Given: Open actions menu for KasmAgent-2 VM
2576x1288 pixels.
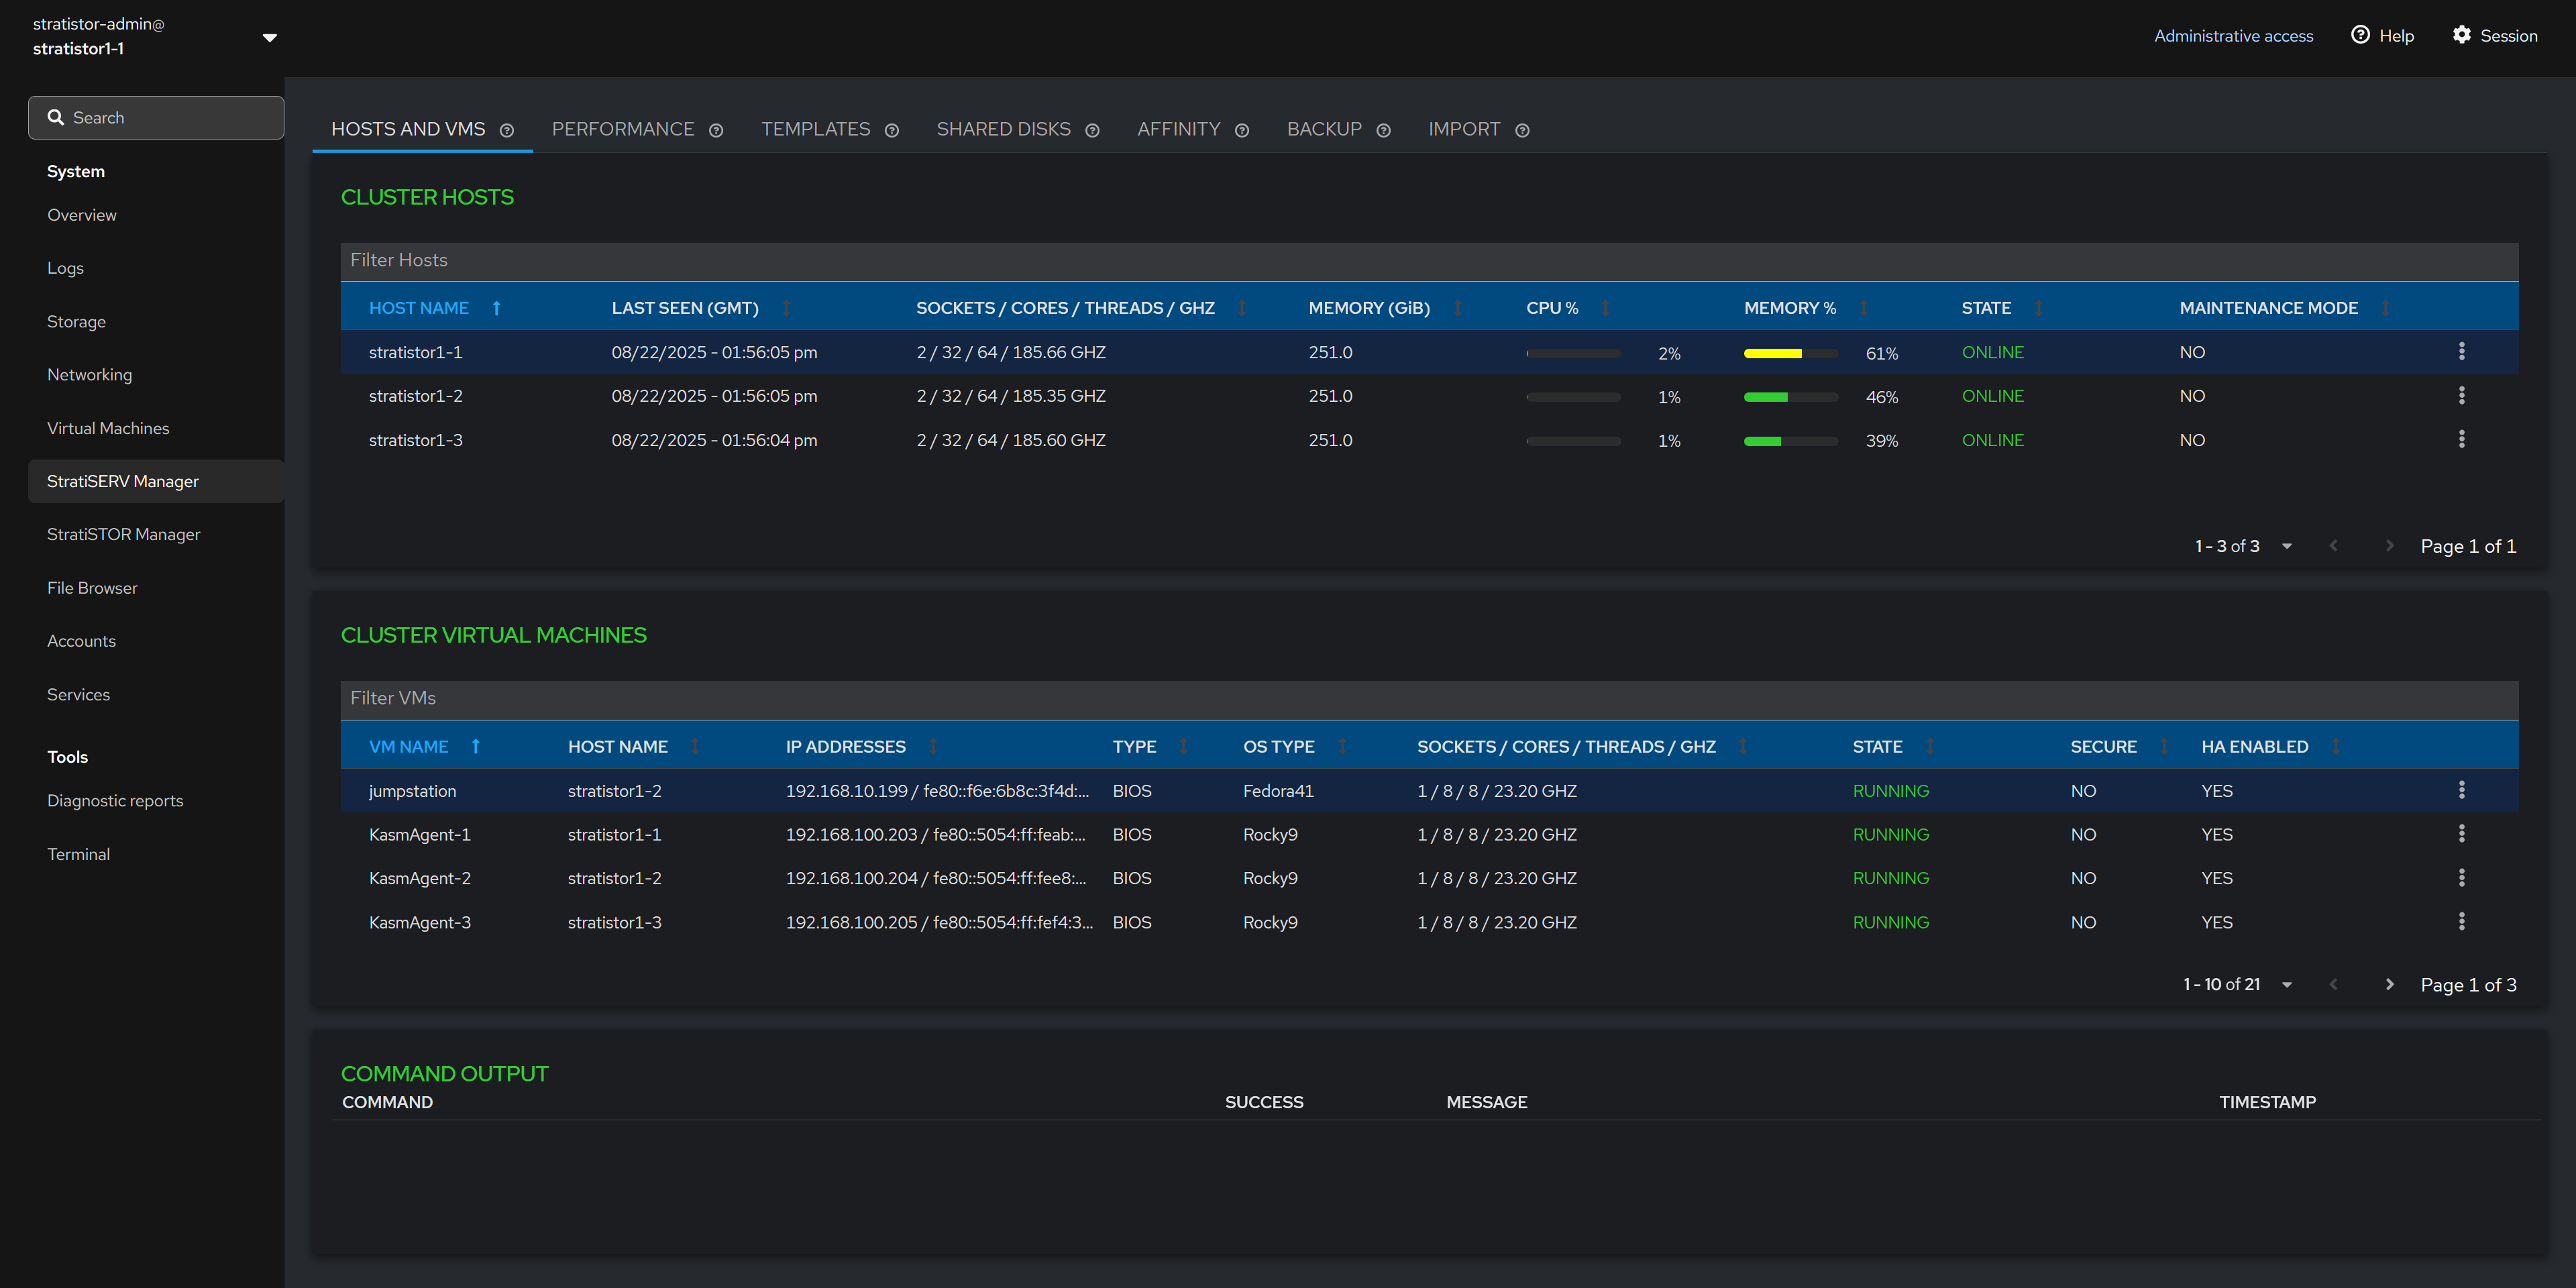Looking at the screenshot, I should pos(2461,877).
